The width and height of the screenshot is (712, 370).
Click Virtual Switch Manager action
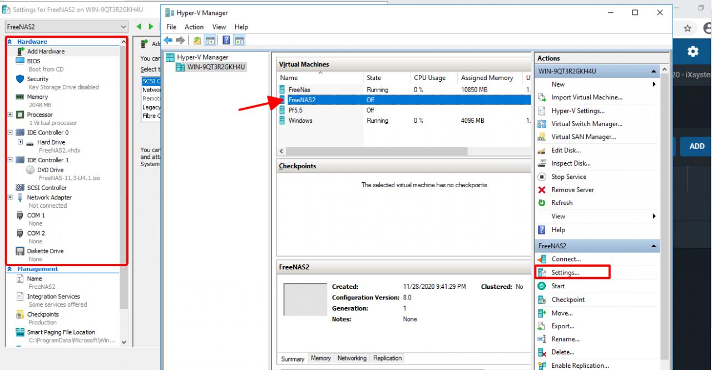pyautogui.click(x=586, y=124)
